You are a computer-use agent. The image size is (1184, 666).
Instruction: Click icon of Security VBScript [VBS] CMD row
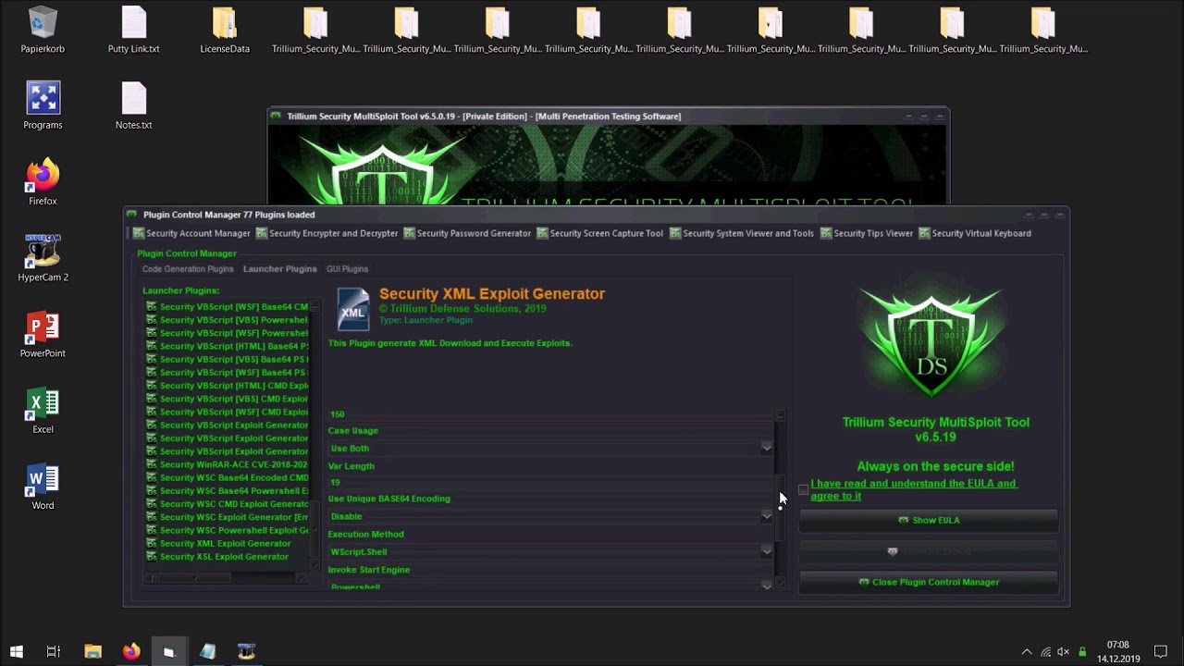pos(152,399)
